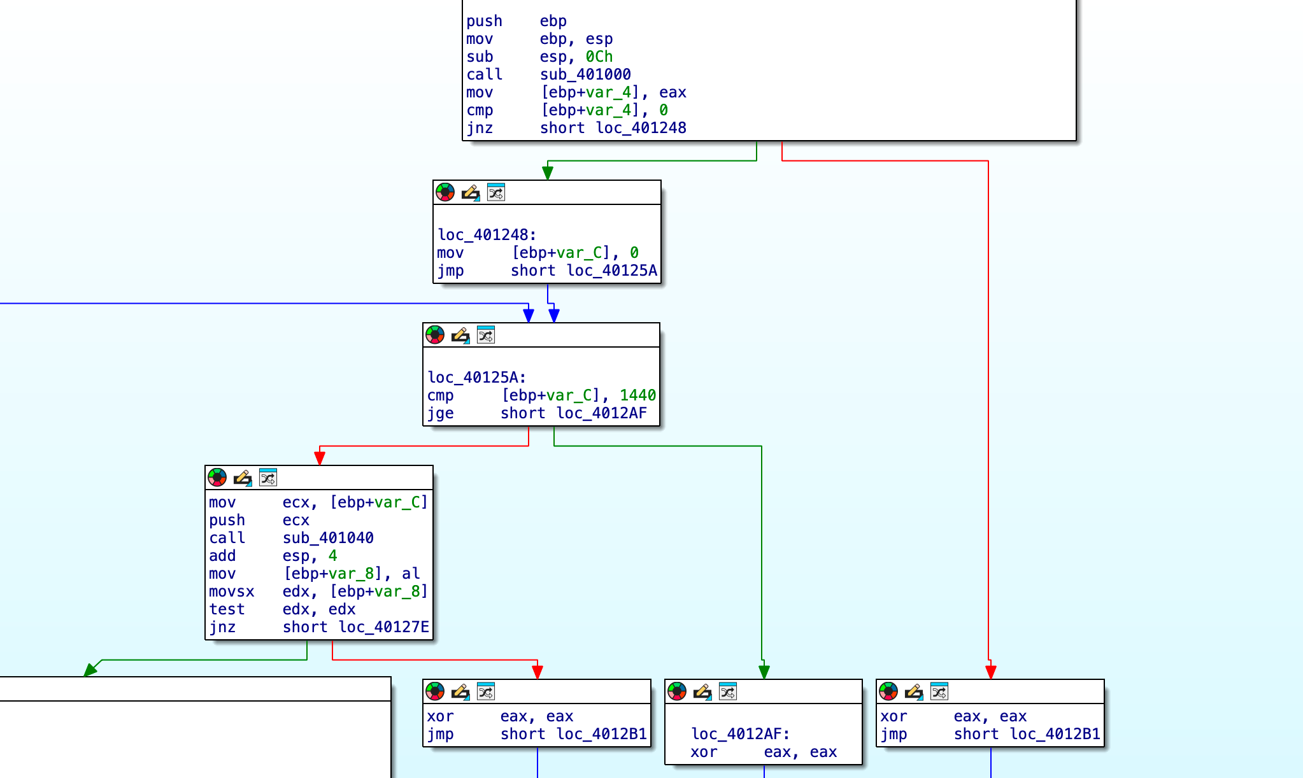
Task: Click the graph group icon on loc_401248 block
Action: pyautogui.click(x=496, y=192)
